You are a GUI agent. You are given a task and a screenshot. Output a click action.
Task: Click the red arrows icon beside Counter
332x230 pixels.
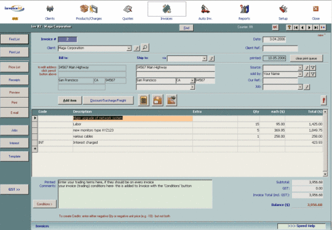pos(275,28)
